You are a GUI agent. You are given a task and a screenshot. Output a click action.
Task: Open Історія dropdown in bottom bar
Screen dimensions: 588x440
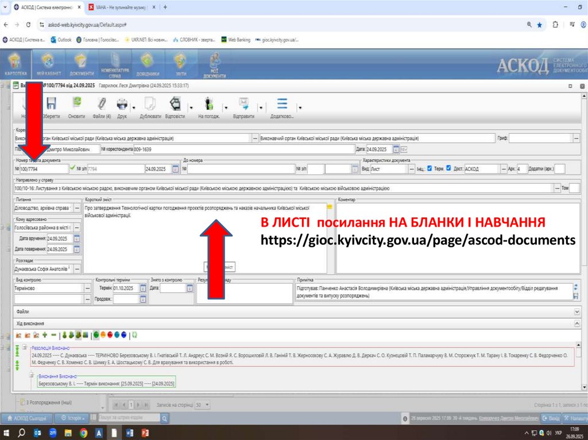[x=72, y=418]
